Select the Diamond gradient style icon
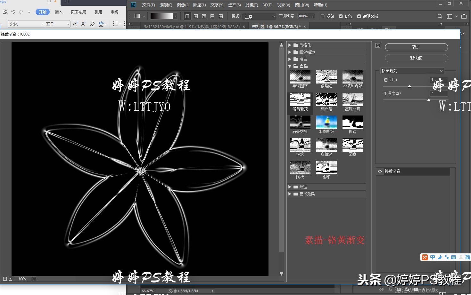The image size is (471, 295). [220, 16]
